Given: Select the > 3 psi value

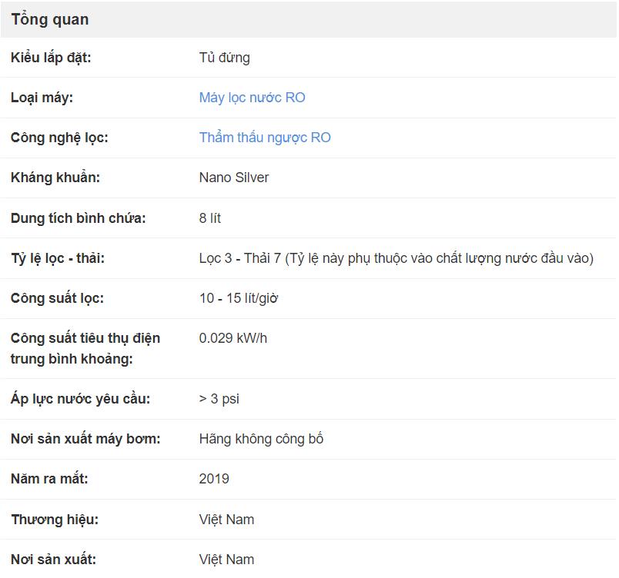Looking at the screenshot, I should [x=219, y=399].
